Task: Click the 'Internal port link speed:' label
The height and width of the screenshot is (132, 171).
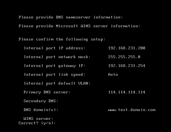Action: pos(55,75)
